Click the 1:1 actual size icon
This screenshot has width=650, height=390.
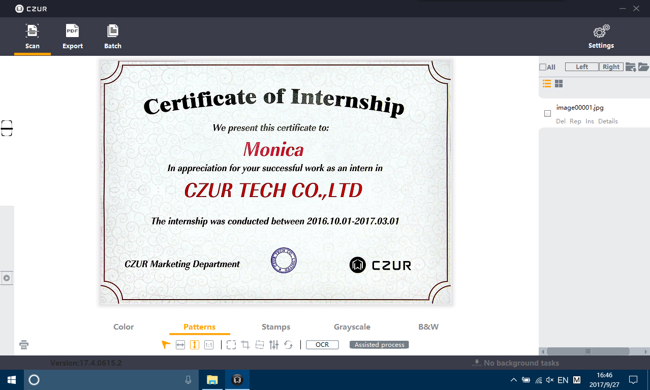point(208,345)
